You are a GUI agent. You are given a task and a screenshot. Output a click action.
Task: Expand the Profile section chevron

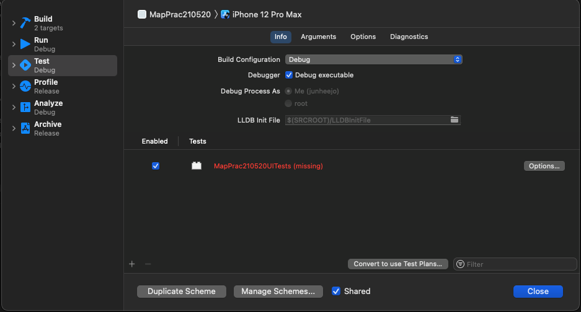14,86
